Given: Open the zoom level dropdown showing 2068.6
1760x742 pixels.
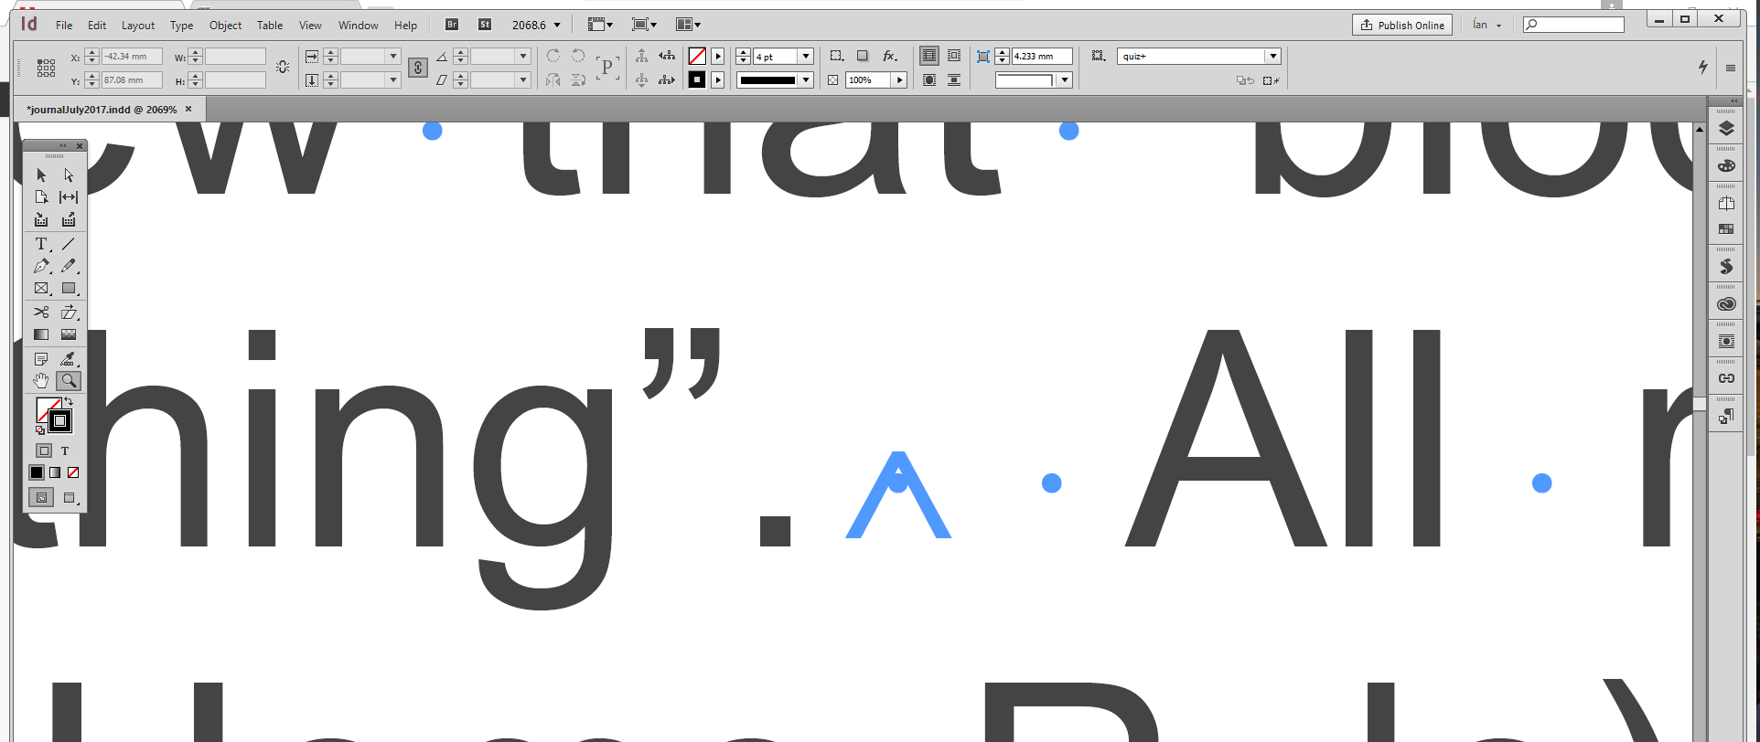Looking at the screenshot, I should tap(557, 25).
